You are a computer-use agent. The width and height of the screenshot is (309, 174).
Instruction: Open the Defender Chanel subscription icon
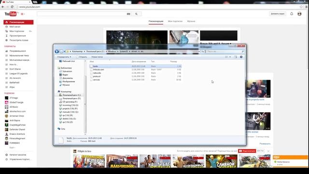click(x=6, y=130)
